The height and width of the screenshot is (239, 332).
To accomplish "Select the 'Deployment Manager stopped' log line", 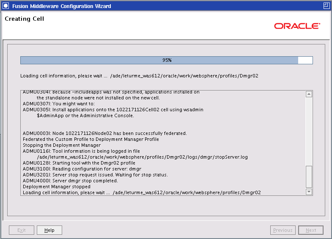I will [57, 187].
